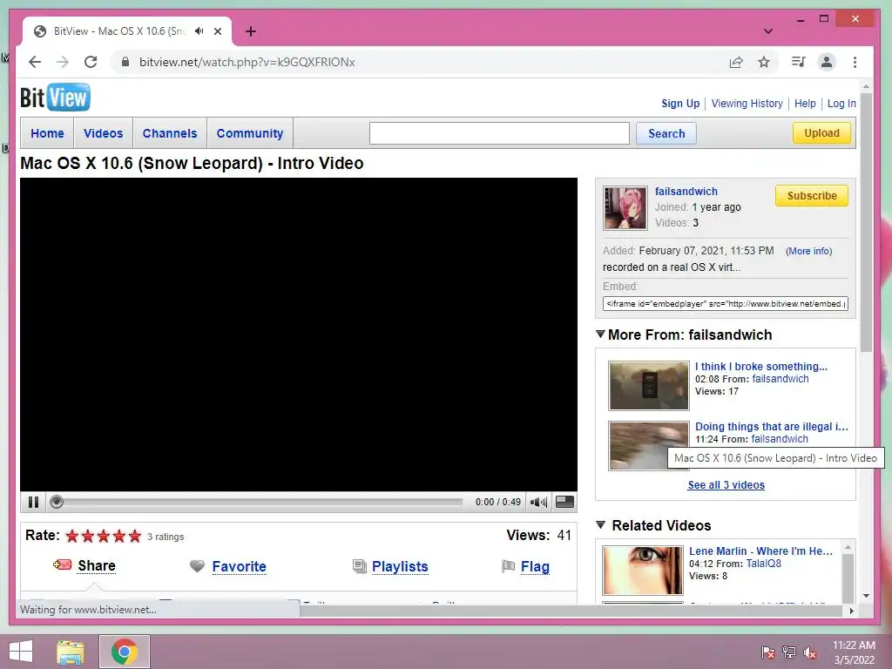Toggle the player fullscreen icon

[x=564, y=501]
